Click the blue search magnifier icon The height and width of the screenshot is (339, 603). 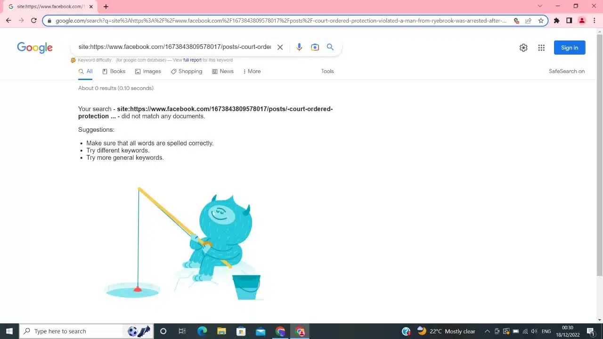click(330, 47)
